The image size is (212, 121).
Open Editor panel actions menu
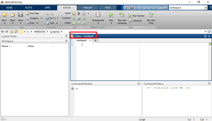pos(205,36)
